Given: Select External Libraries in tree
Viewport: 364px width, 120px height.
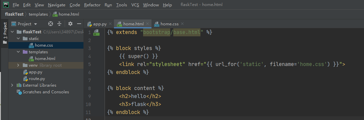Looking at the screenshot, I should tap(46, 85).
